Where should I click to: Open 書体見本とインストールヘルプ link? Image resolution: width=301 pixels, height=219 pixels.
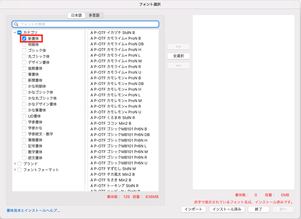pos(33,210)
